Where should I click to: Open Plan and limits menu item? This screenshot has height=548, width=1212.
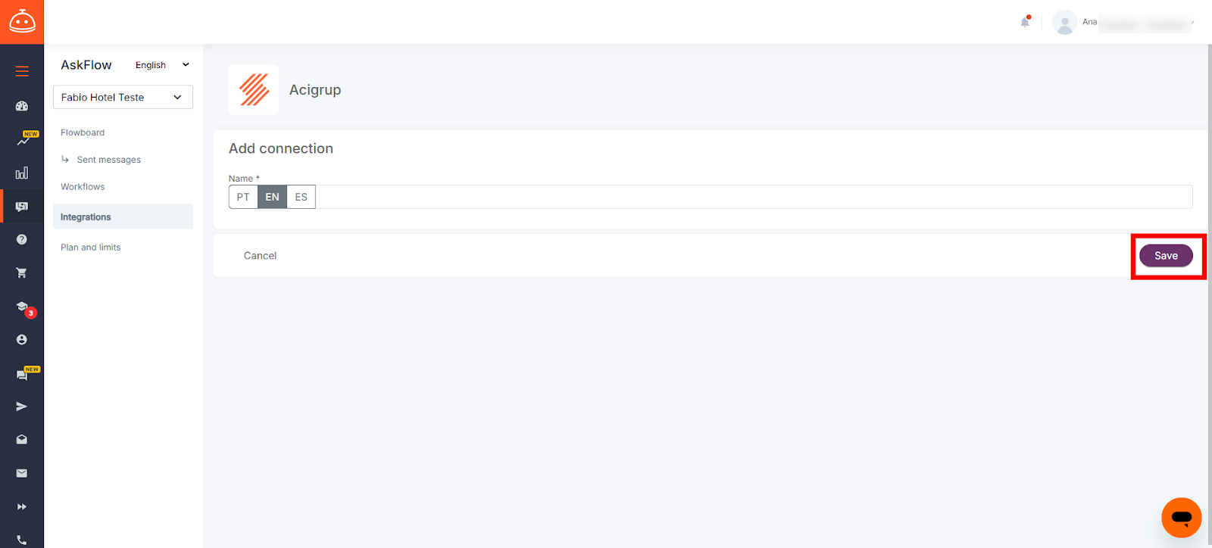[91, 248]
